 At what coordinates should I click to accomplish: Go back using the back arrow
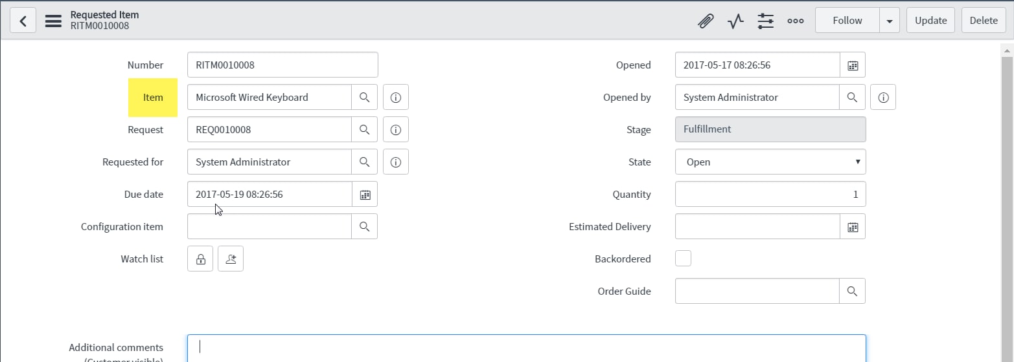click(x=23, y=21)
